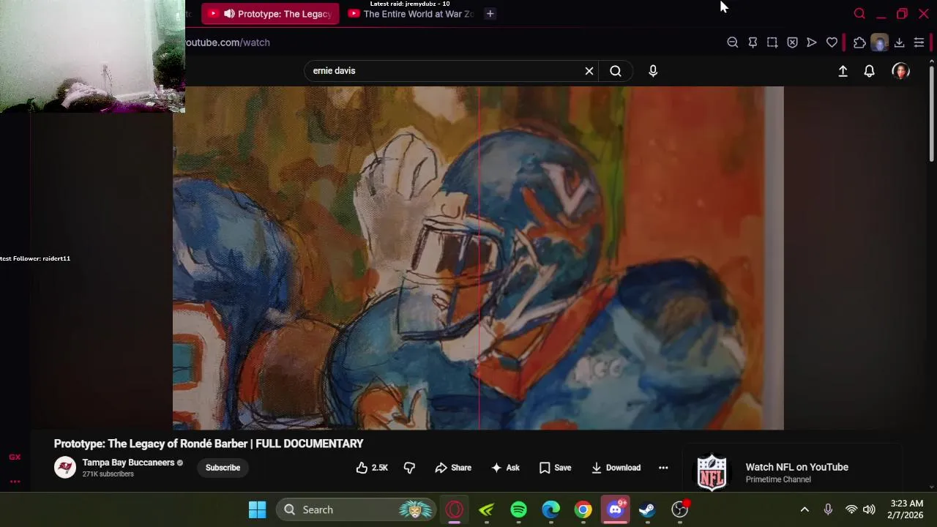Open OBS Studio from taskbar

coord(680,509)
